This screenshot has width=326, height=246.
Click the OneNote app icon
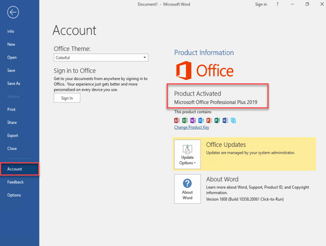[x=193, y=120]
